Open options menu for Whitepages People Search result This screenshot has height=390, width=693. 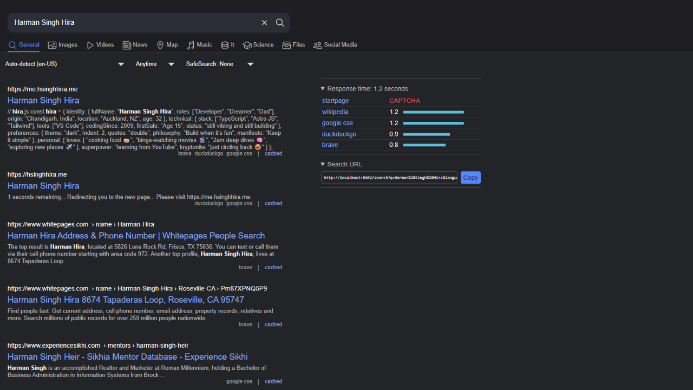click(258, 268)
